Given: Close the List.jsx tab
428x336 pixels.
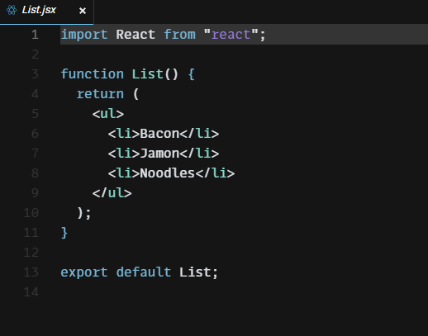Looking at the screenshot, I should [x=83, y=11].
